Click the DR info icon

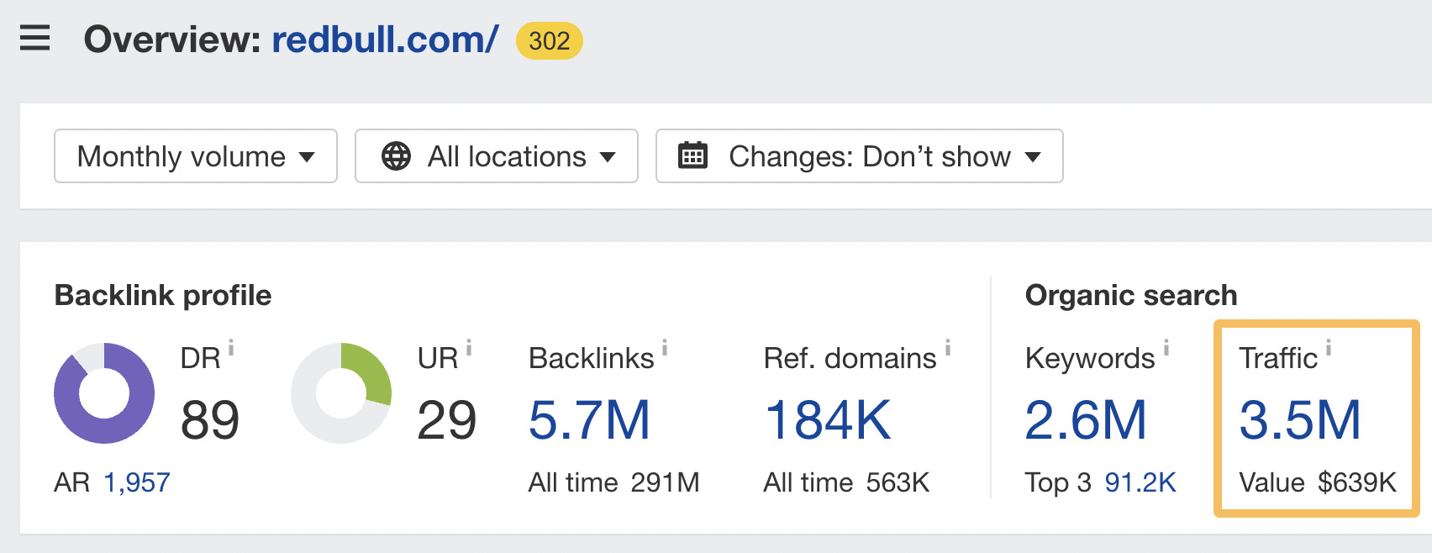231,346
